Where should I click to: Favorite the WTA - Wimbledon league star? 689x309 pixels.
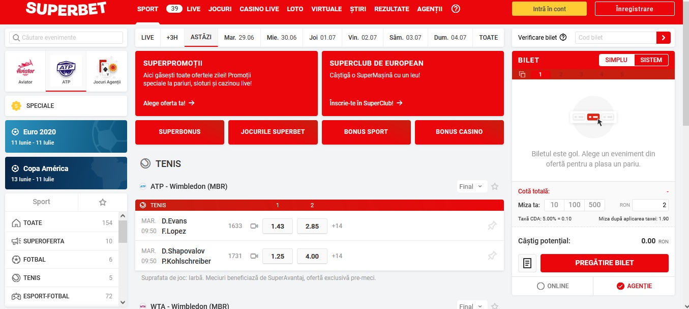coord(495,306)
